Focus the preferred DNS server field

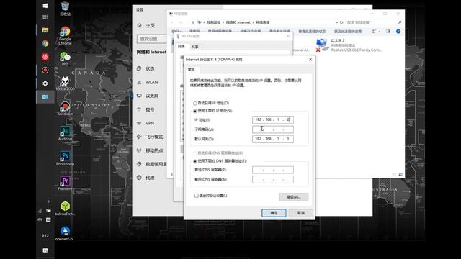(x=273, y=170)
